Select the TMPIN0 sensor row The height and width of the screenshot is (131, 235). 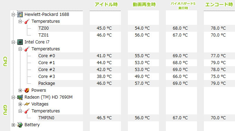pos(60,118)
